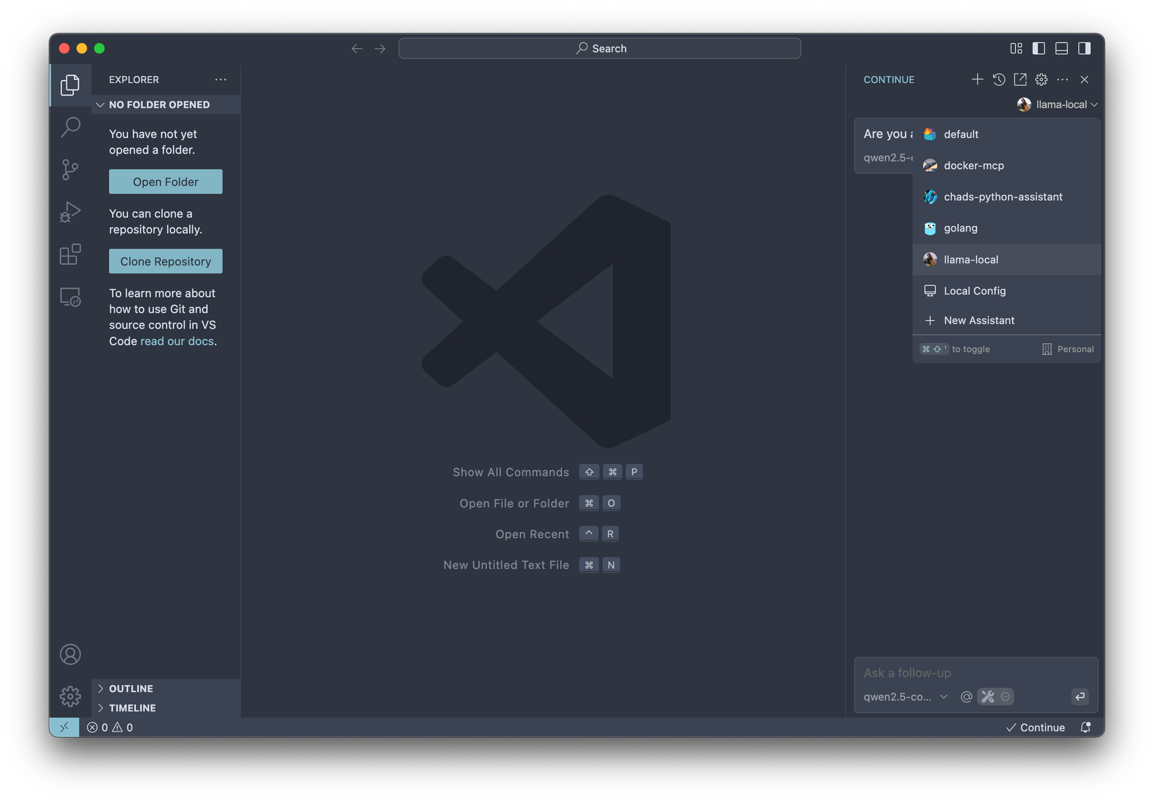Image resolution: width=1154 pixels, height=802 pixels.
Task: Open Continue in a new window
Action: [x=1020, y=79]
